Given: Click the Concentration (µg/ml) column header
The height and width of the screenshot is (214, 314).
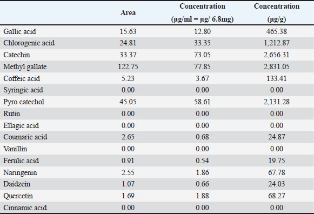Looking at the screenshot, I should 202,12.
